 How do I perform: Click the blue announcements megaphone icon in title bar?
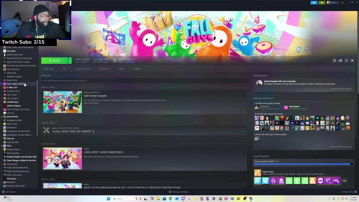[314, 3]
